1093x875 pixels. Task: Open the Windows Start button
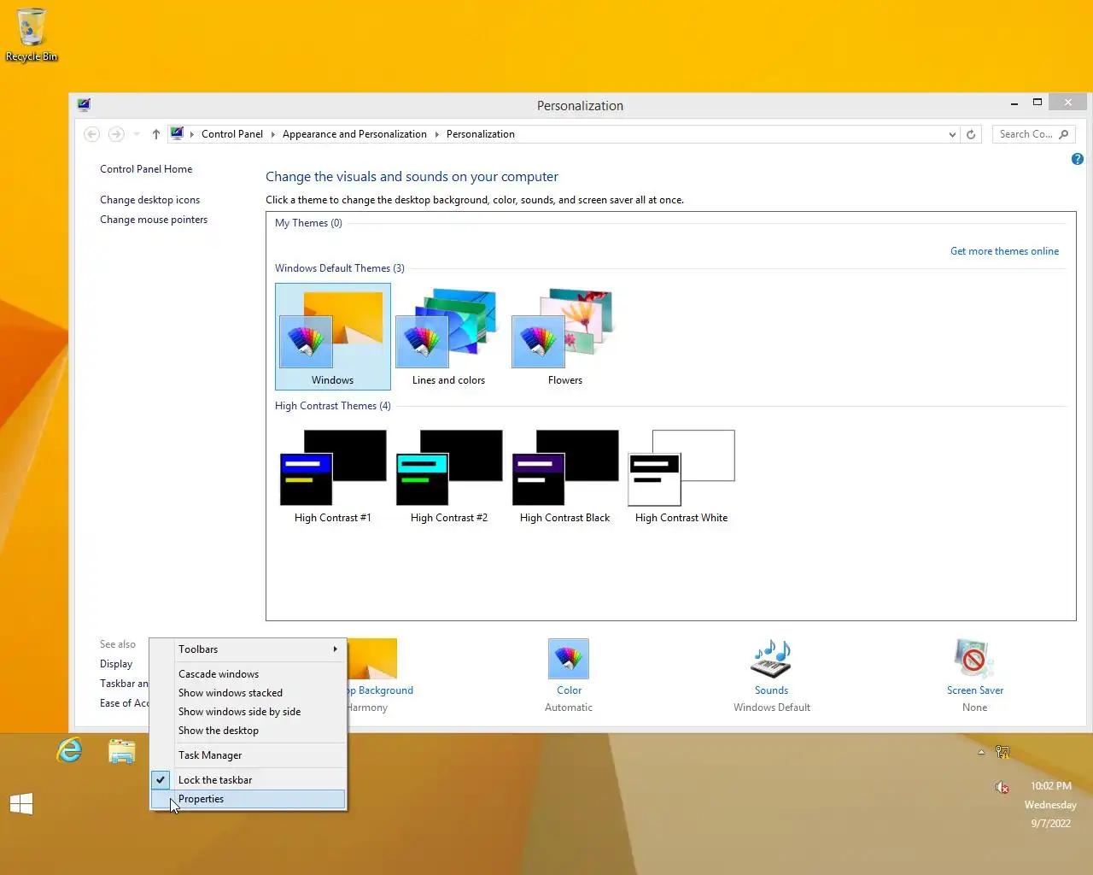tap(21, 804)
